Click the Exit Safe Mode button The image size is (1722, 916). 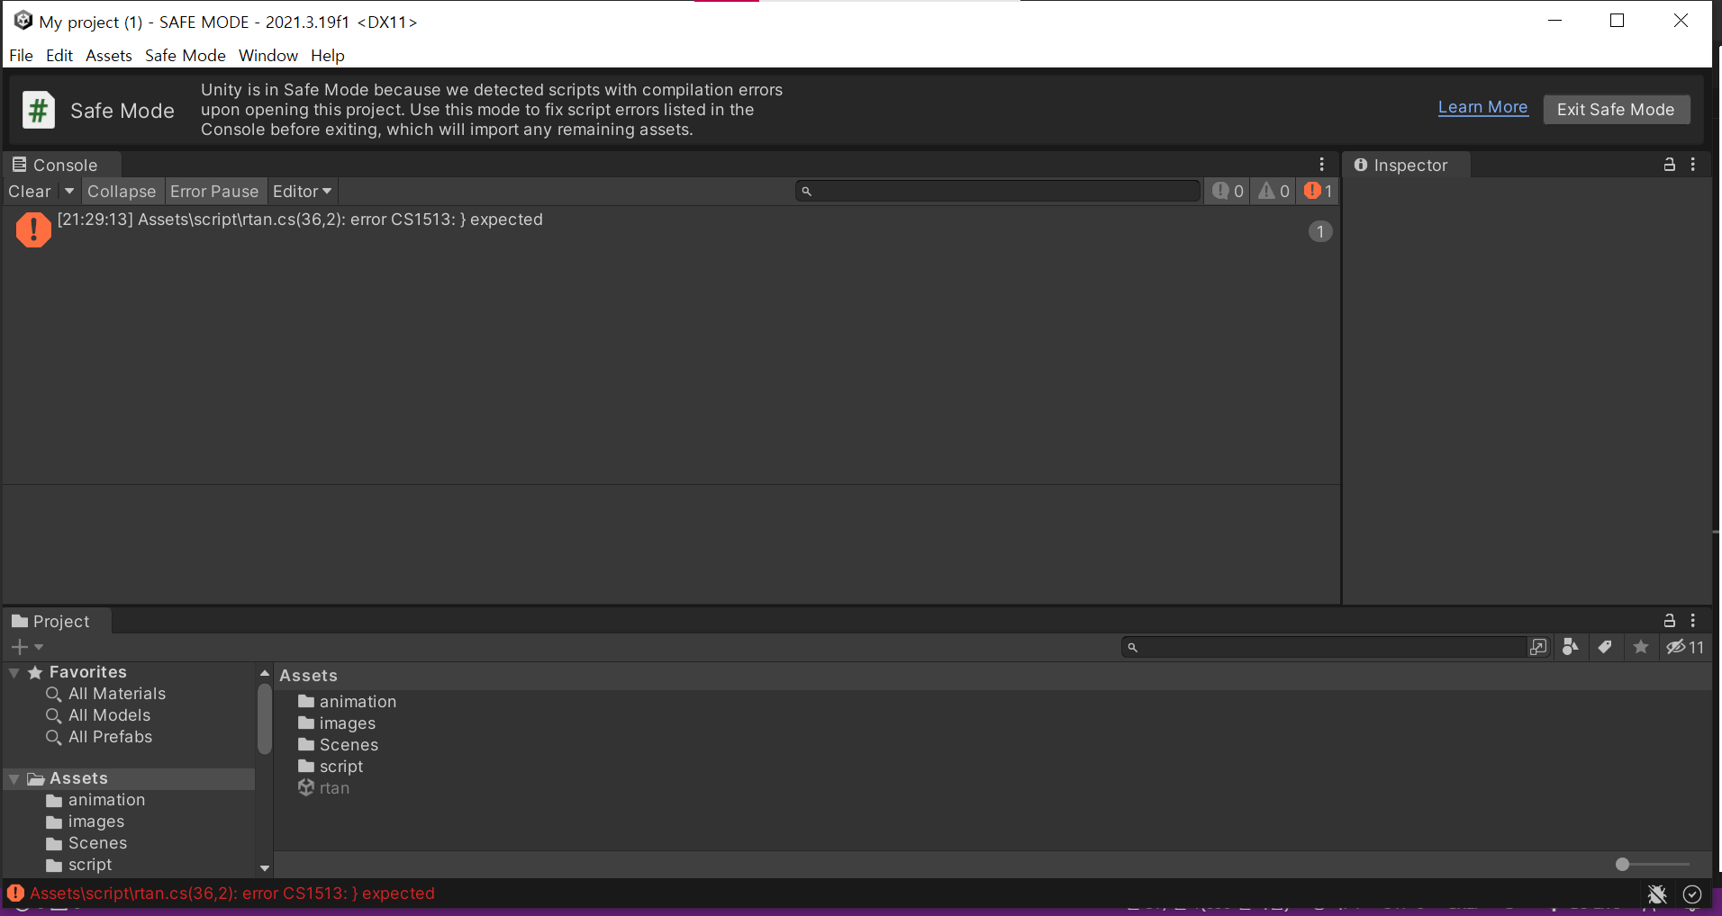tap(1616, 109)
